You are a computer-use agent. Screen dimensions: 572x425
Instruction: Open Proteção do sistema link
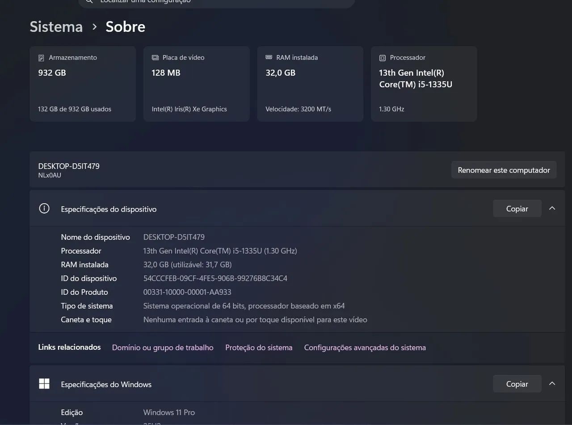(x=259, y=348)
